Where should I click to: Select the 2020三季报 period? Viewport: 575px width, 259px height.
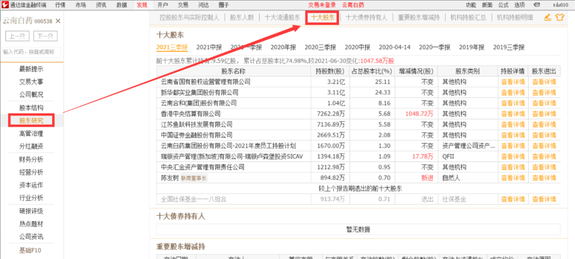[320, 47]
